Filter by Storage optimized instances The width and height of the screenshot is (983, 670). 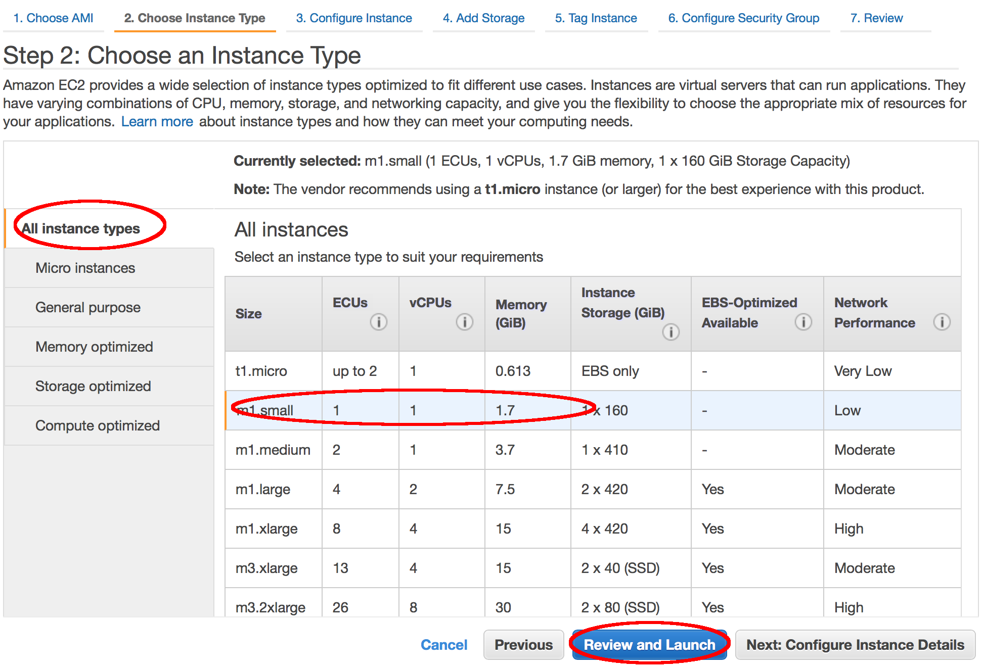109,386
